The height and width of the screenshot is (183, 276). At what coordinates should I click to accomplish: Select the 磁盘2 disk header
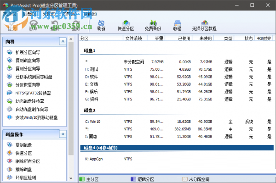pyautogui.click(x=90, y=111)
